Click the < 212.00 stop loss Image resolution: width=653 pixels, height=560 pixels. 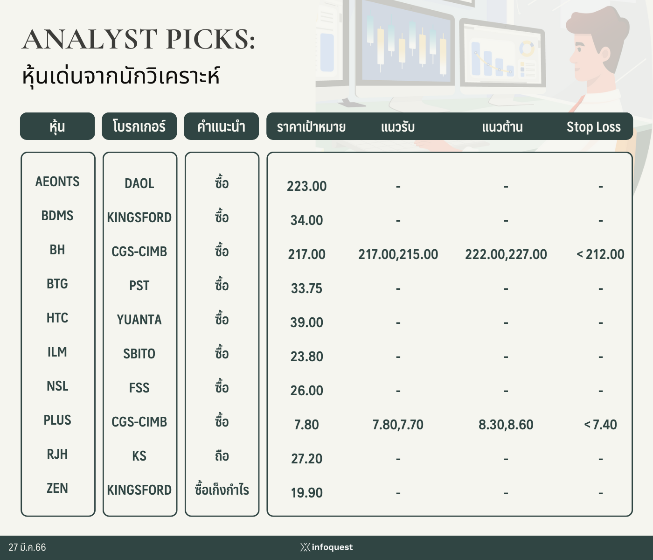(x=601, y=254)
